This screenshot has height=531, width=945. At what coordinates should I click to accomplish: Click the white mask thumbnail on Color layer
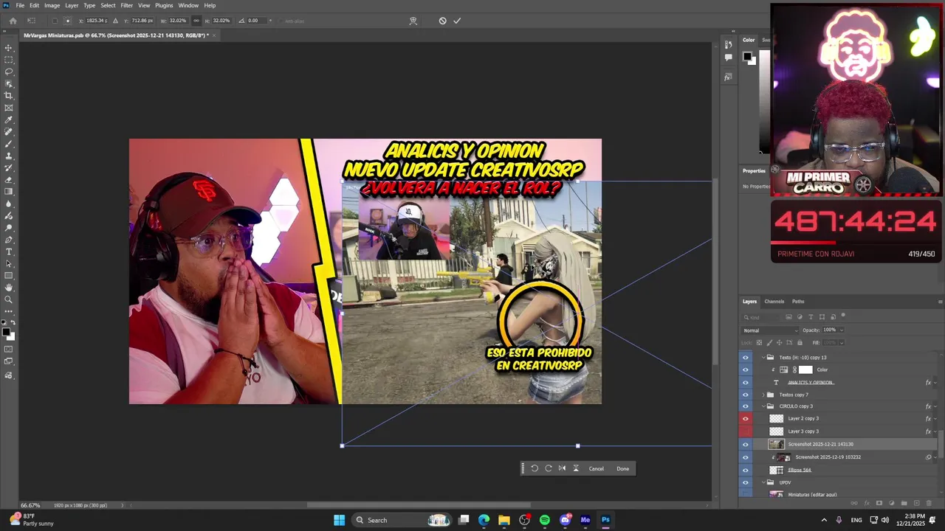[805, 369]
